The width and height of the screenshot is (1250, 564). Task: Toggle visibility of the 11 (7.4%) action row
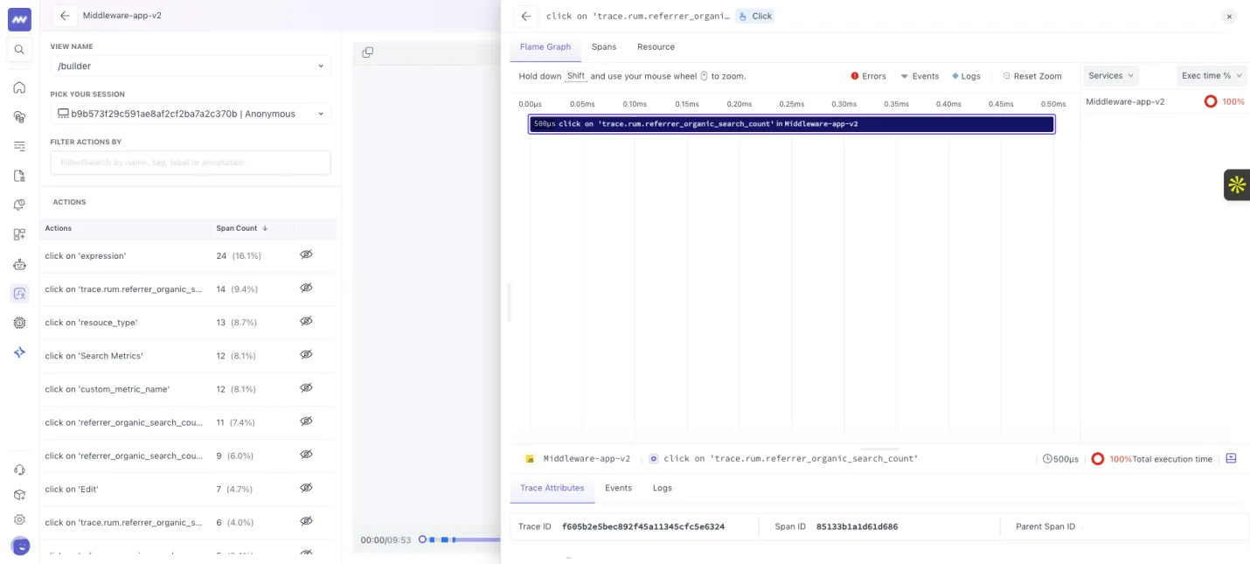(x=306, y=421)
